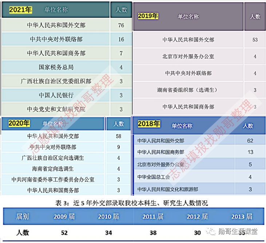Select the 中共河南省委外事工作委员会办公室 cell
266x243 pixels.
click(53, 180)
